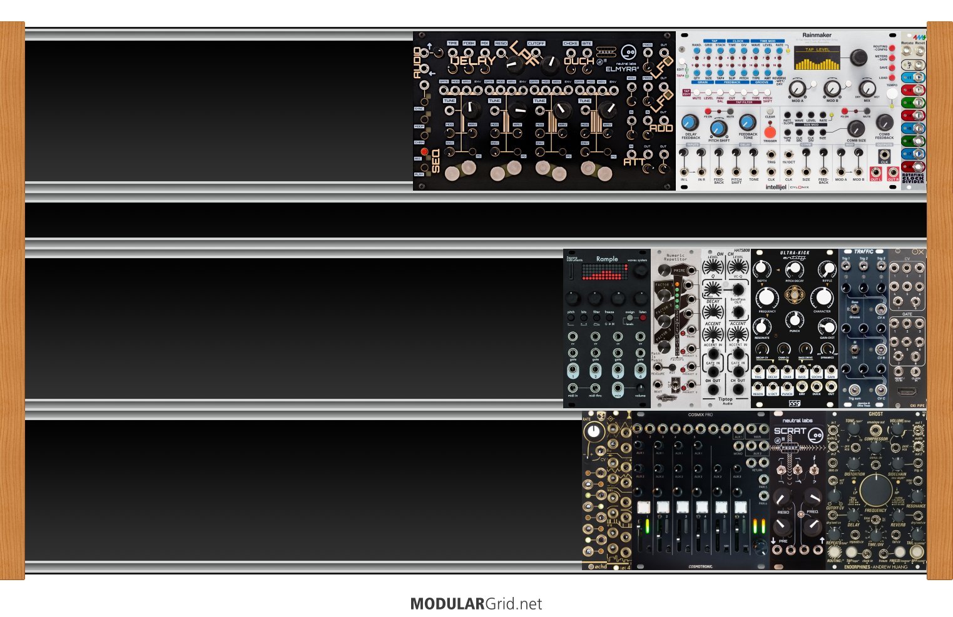
Task: Click the HATS808 OH LEVEL knob
Action: point(713,268)
